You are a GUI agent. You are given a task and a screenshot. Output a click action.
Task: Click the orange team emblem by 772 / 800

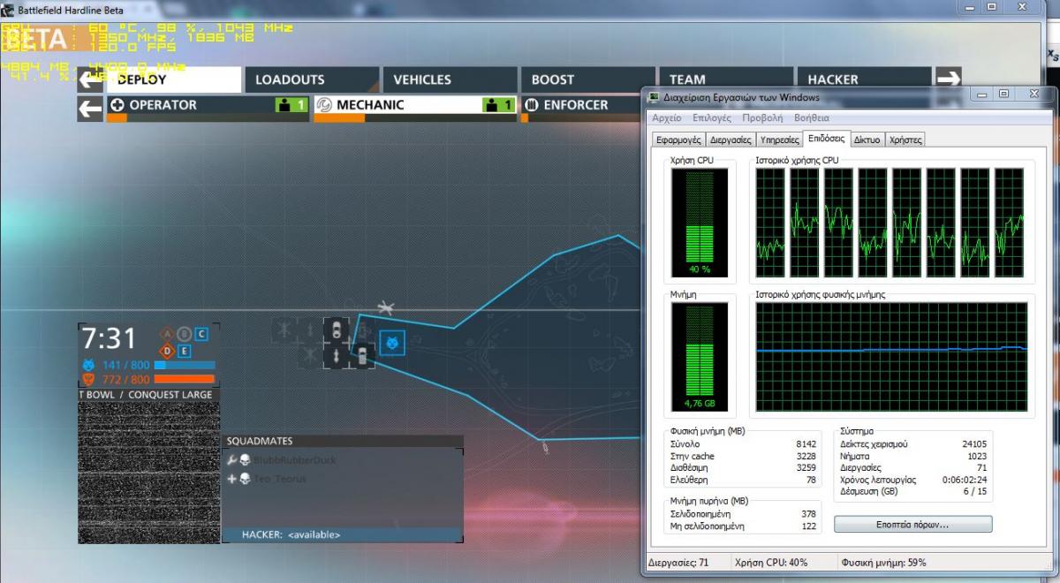[87, 379]
